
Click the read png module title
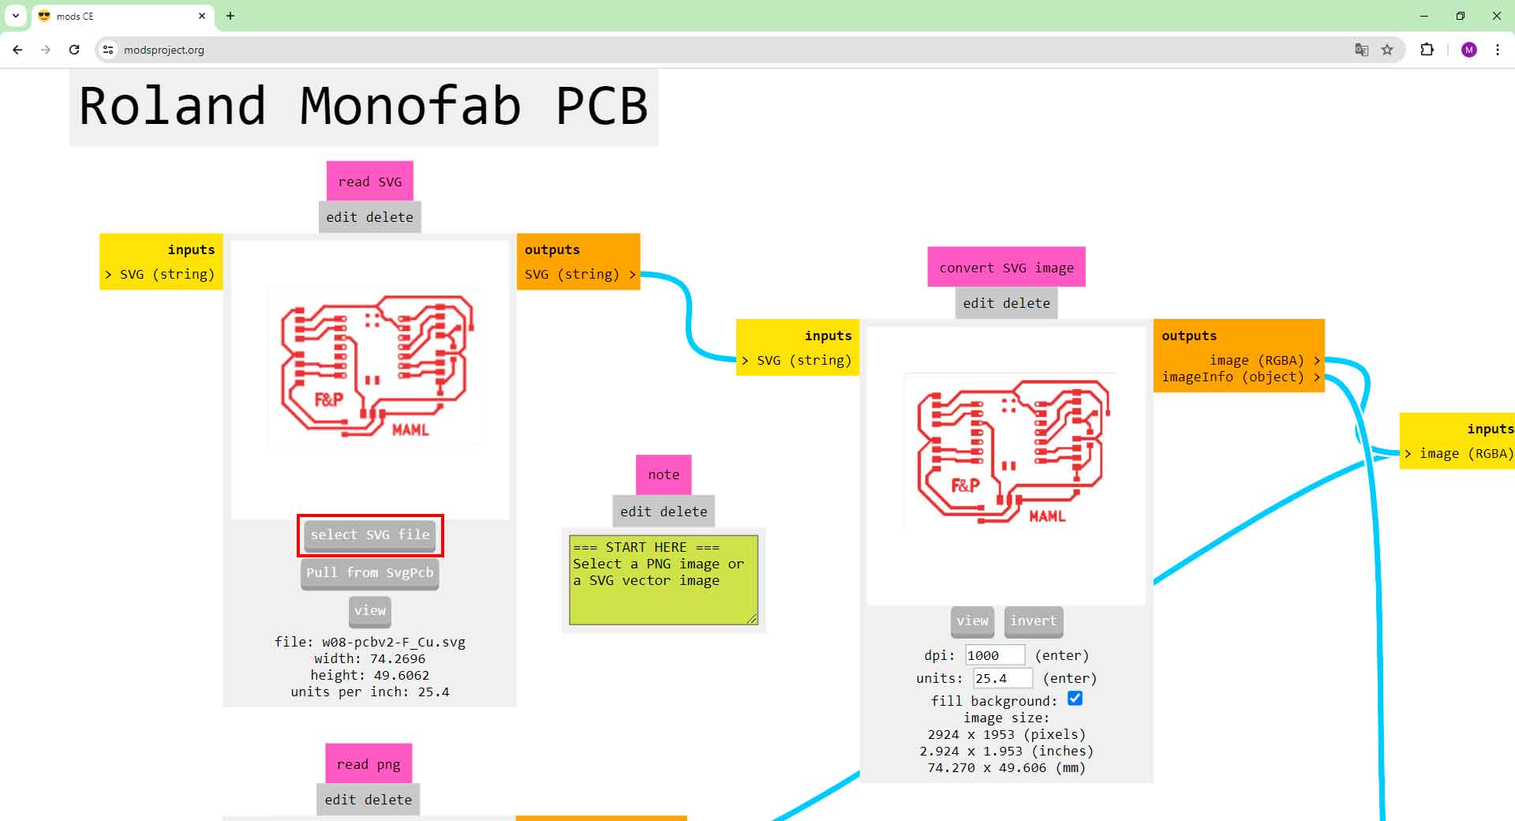tap(368, 764)
